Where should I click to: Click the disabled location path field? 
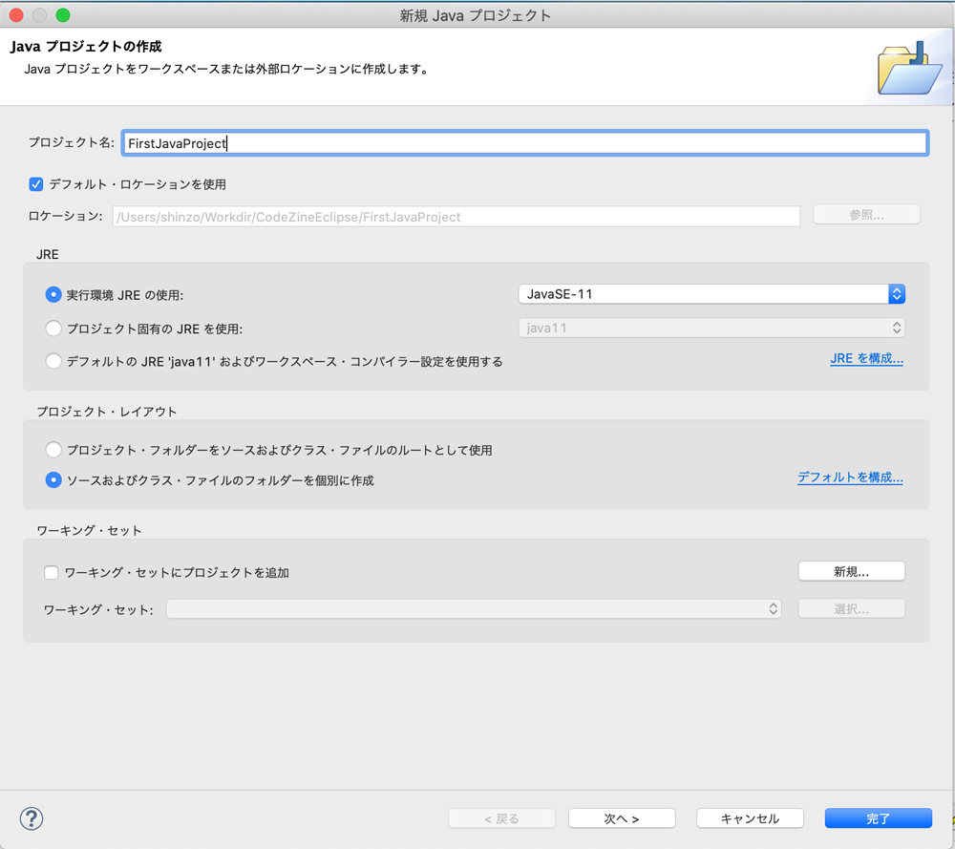456,217
